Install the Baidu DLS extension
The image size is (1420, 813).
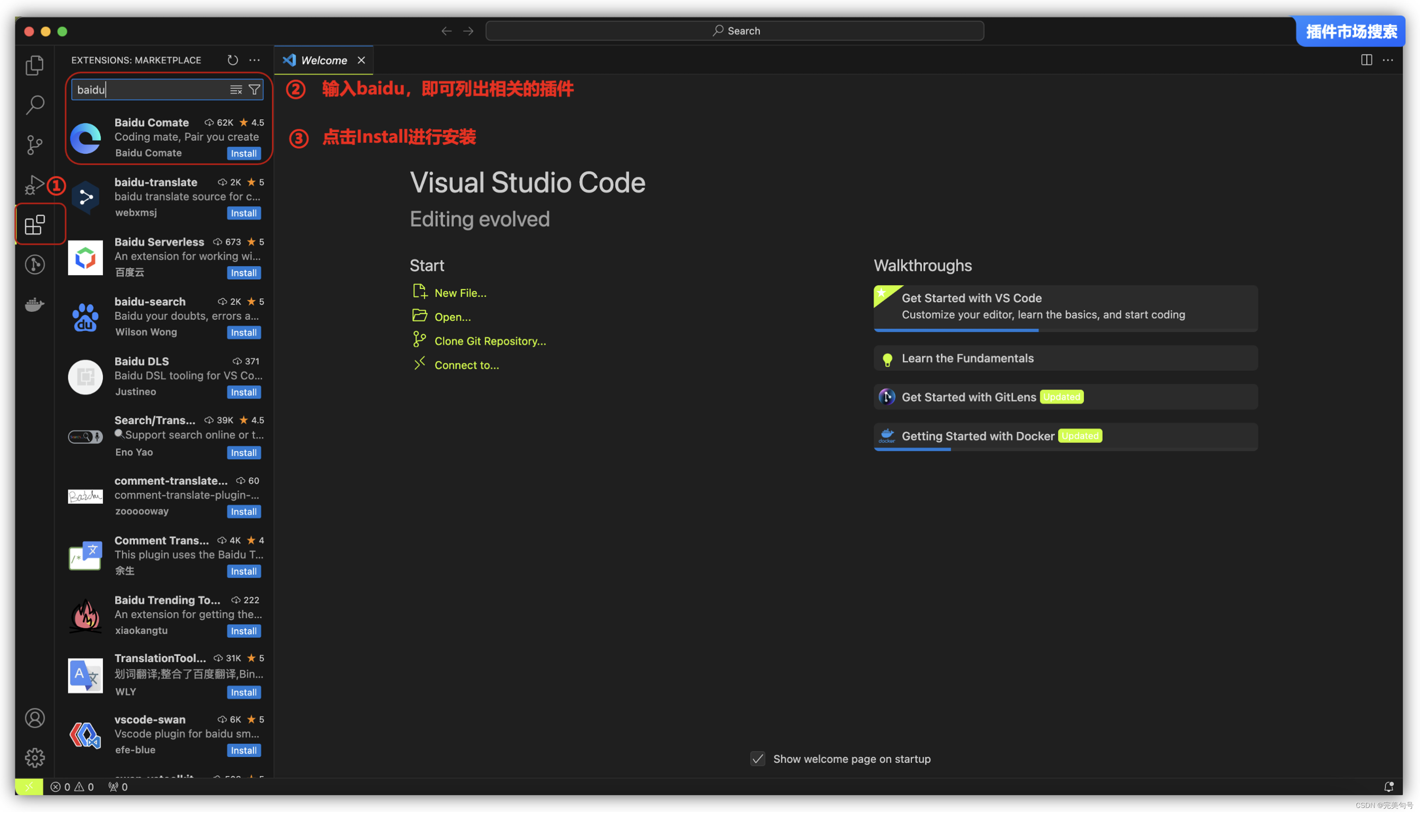pyautogui.click(x=244, y=393)
